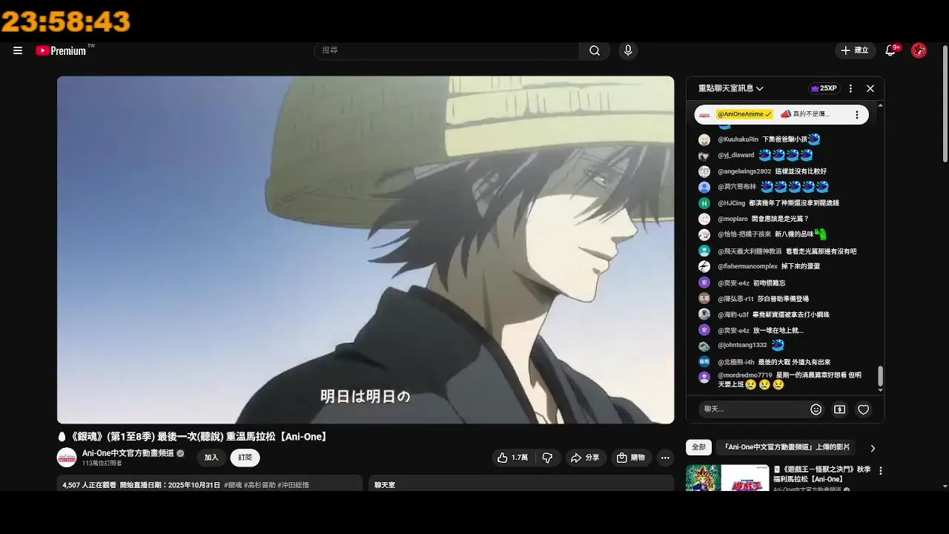
Task: Close the live chat panel
Action: tap(870, 88)
